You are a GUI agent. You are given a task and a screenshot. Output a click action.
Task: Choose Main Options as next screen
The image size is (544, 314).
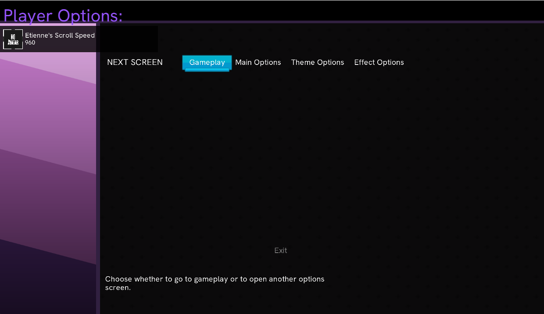point(258,62)
